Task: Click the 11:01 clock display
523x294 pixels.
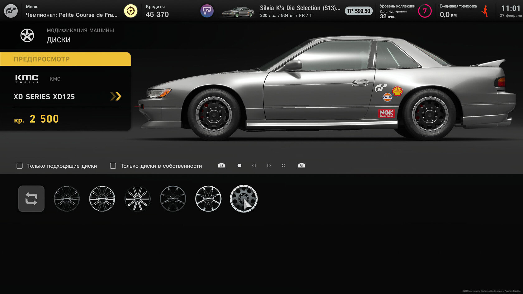Action: click(x=511, y=8)
